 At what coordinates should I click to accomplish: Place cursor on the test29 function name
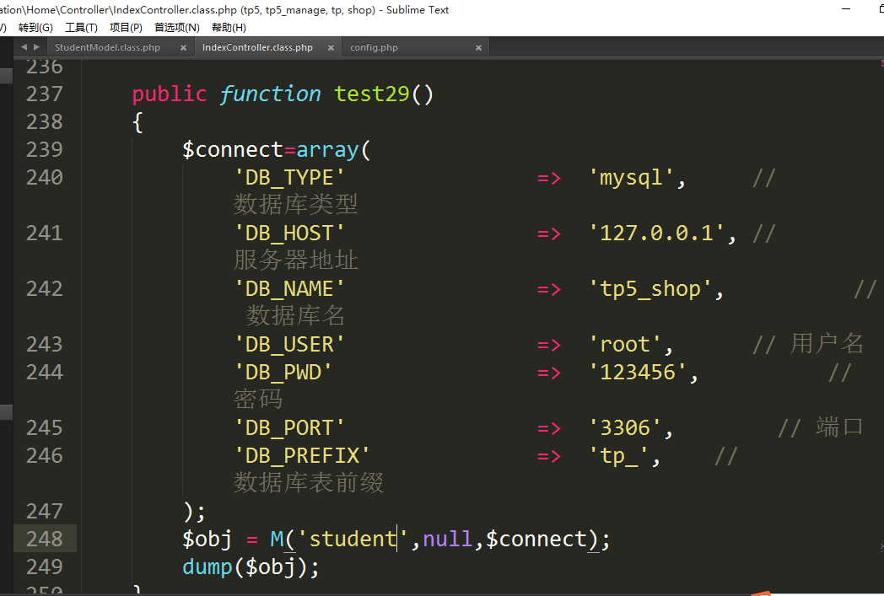(371, 94)
